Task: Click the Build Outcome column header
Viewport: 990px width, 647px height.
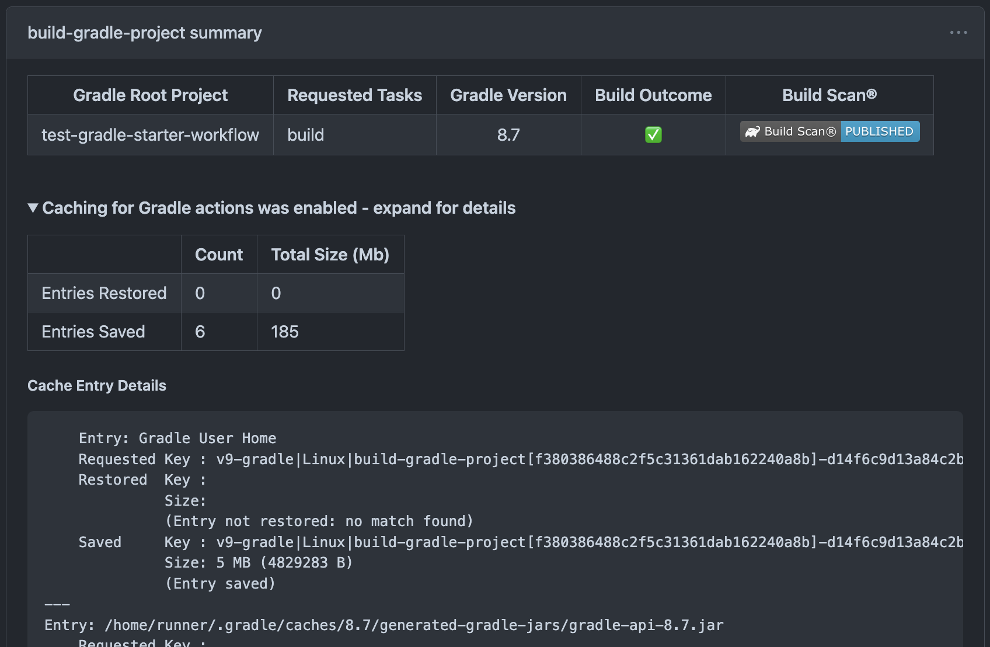Action: [653, 95]
